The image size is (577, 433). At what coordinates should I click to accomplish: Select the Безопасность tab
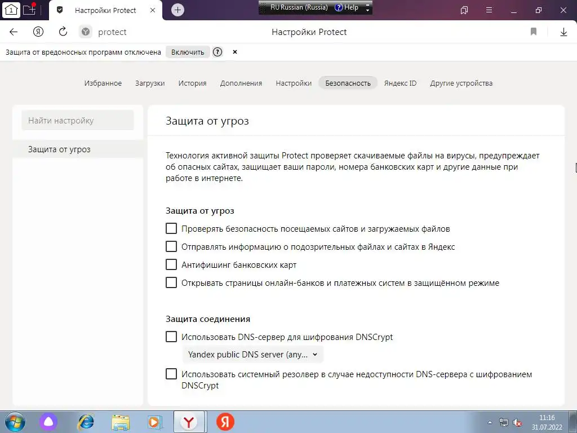pyautogui.click(x=348, y=83)
